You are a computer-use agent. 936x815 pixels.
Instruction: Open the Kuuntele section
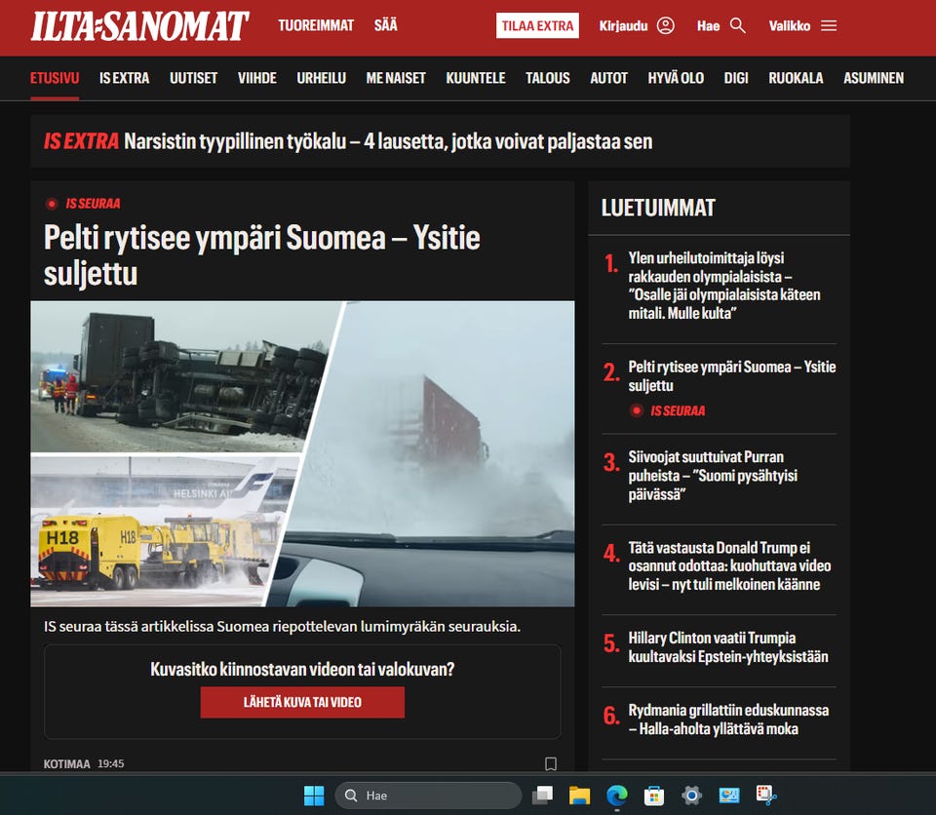pyautogui.click(x=476, y=78)
